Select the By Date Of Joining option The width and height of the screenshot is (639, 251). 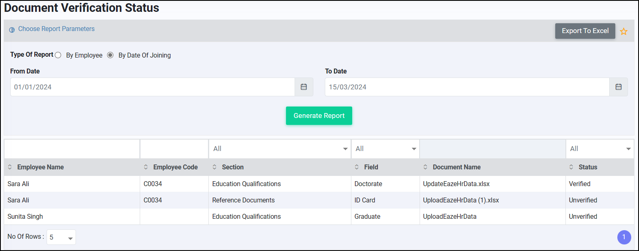(x=110, y=55)
